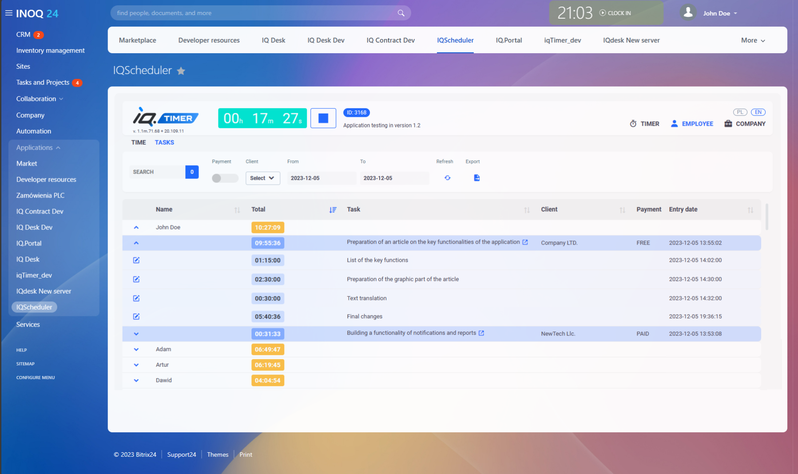Click John Doe user avatar
The width and height of the screenshot is (798, 474).
click(x=688, y=13)
